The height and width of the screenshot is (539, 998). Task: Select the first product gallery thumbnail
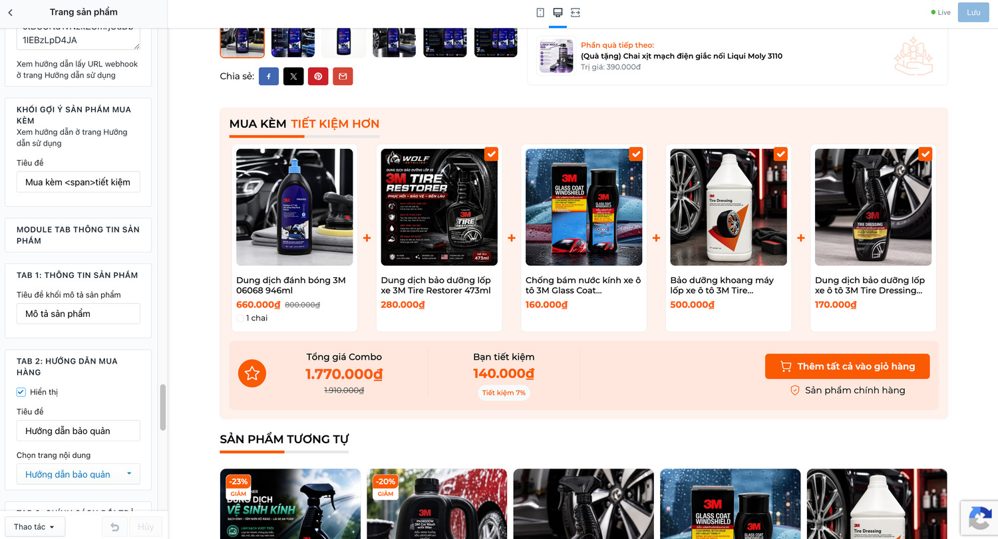pyautogui.click(x=242, y=43)
